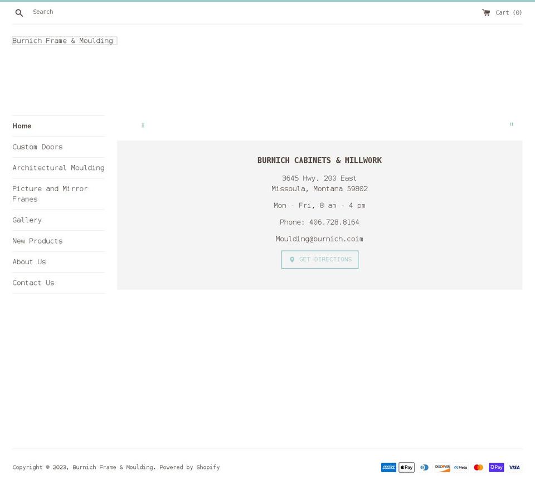This screenshot has width=535, height=485.
Task: Click the Phone: 406.728.8164 text
Action: [319, 222]
